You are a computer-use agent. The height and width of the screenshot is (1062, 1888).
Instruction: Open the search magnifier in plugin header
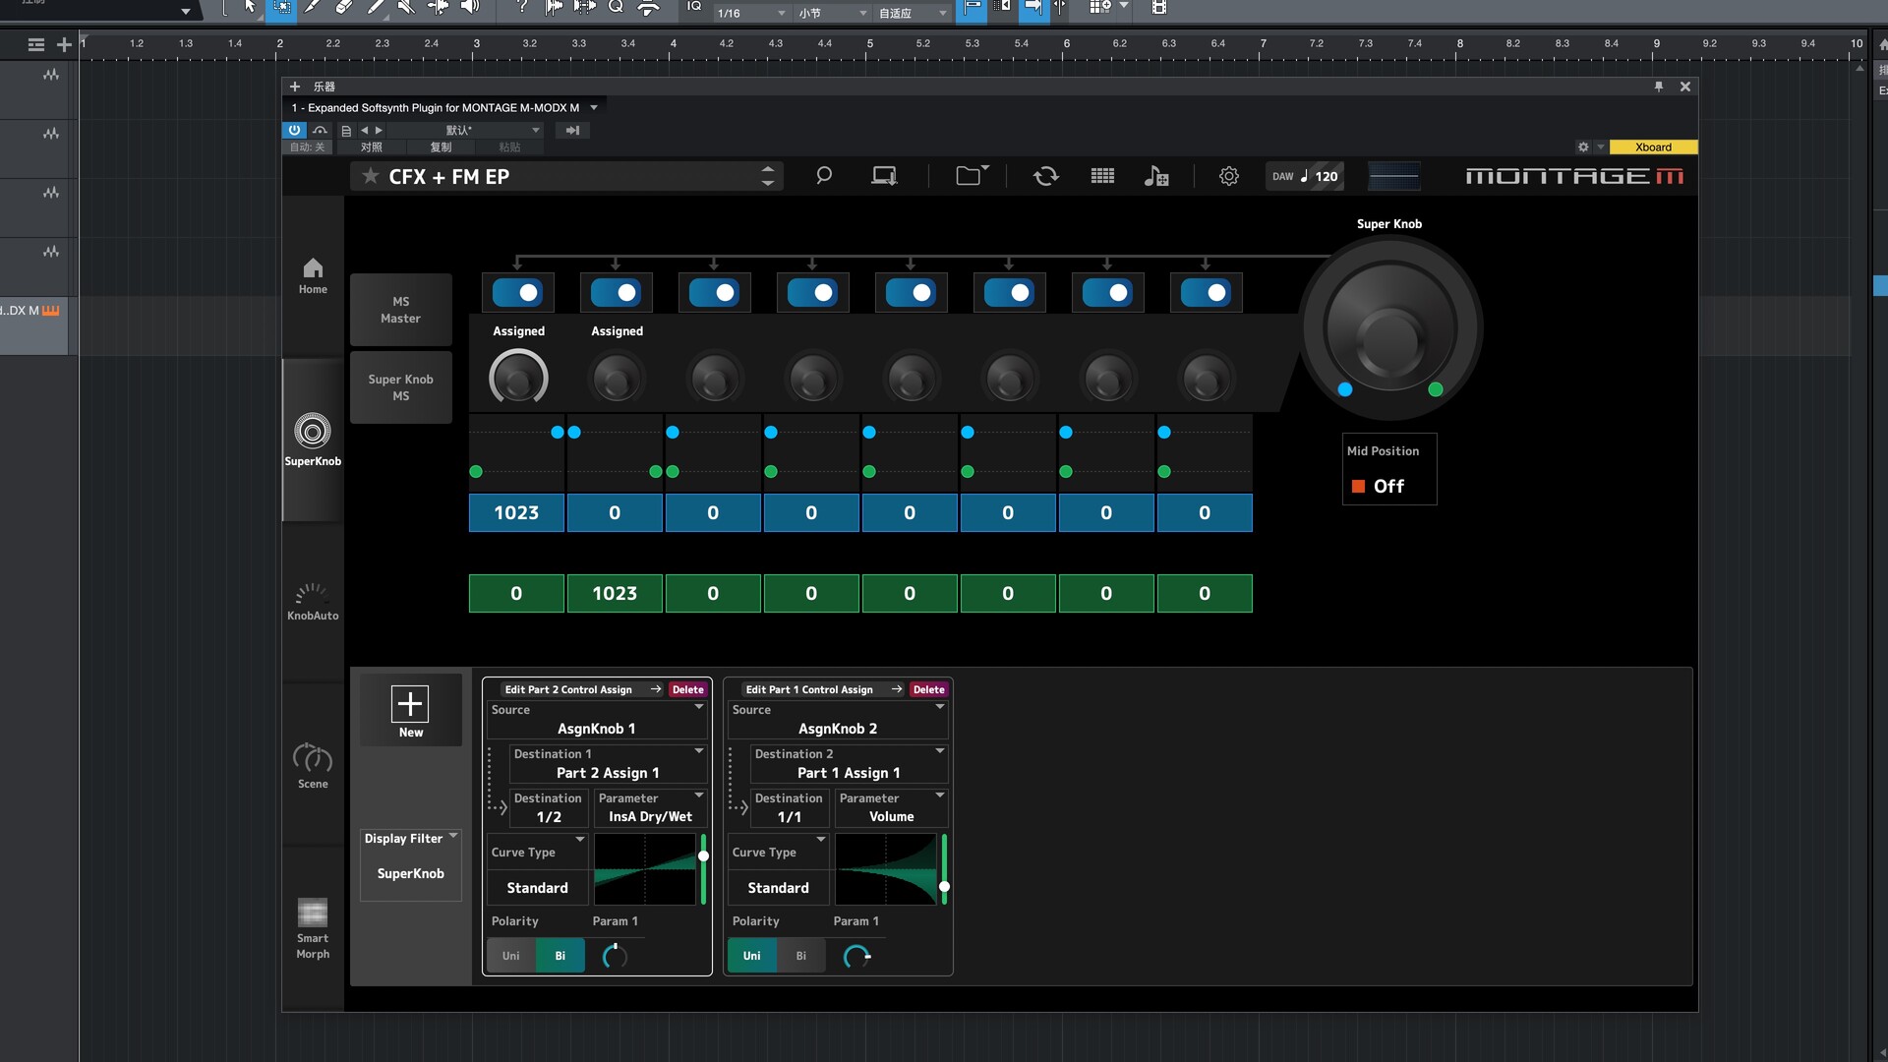[x=824, y=176]
